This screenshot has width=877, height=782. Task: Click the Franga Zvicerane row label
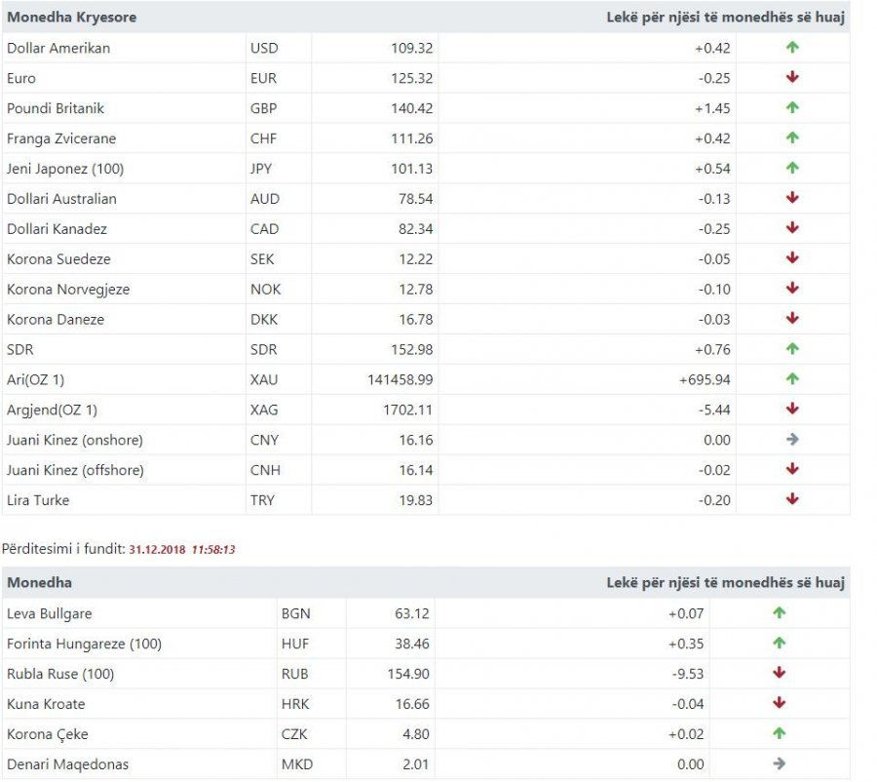click(61, 138)
